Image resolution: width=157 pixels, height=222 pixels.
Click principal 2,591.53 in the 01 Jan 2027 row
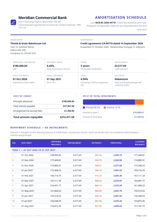click(x=118, y=170)
